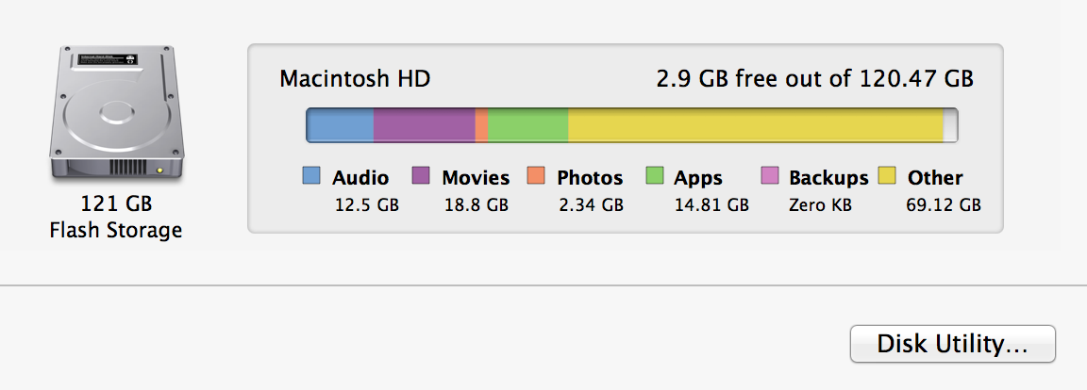Click the free space segment of storage bar
The height and width of the screenshot is (390, 1087).
[950, 125]
